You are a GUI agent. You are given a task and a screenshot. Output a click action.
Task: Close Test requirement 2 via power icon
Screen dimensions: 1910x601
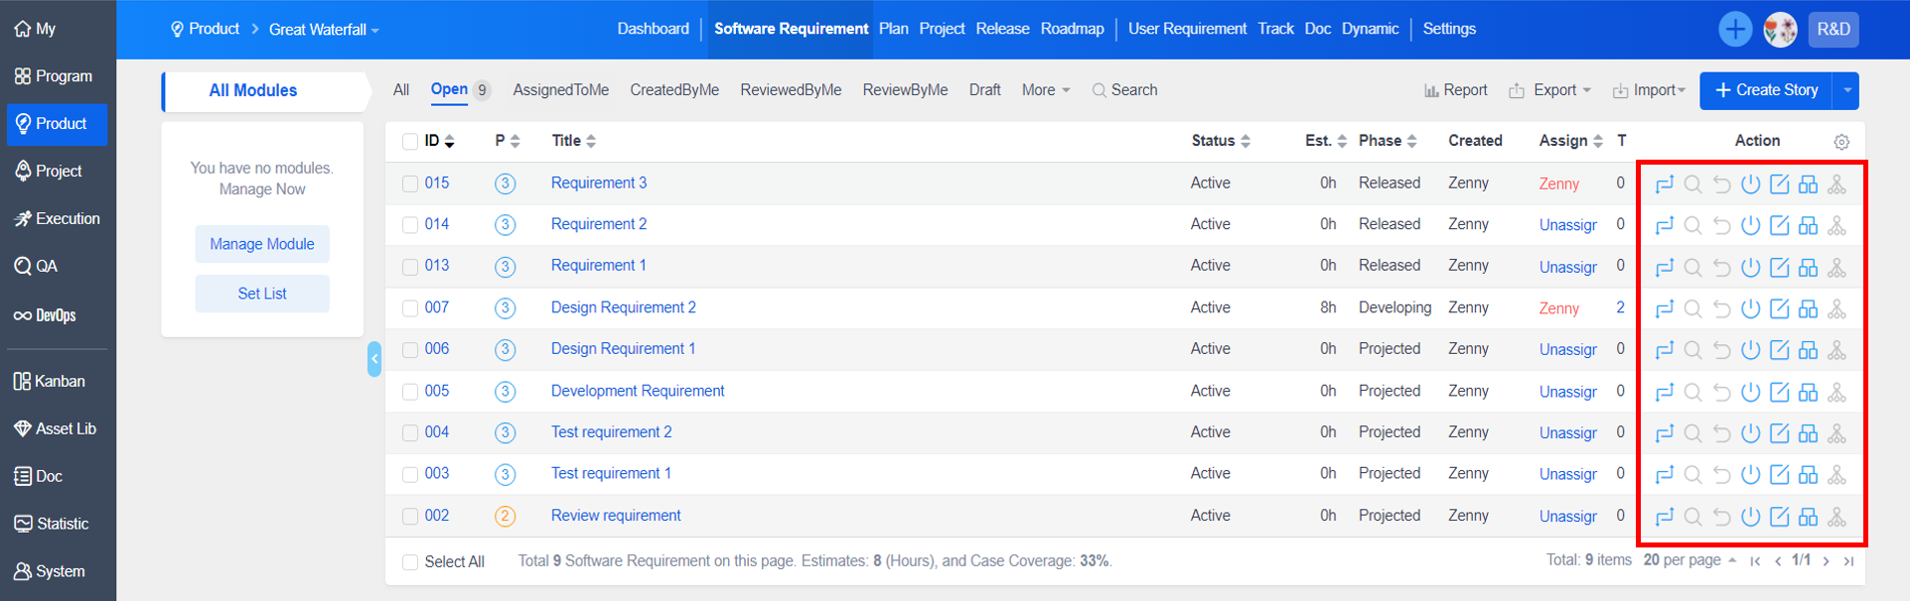[1751, 433]
